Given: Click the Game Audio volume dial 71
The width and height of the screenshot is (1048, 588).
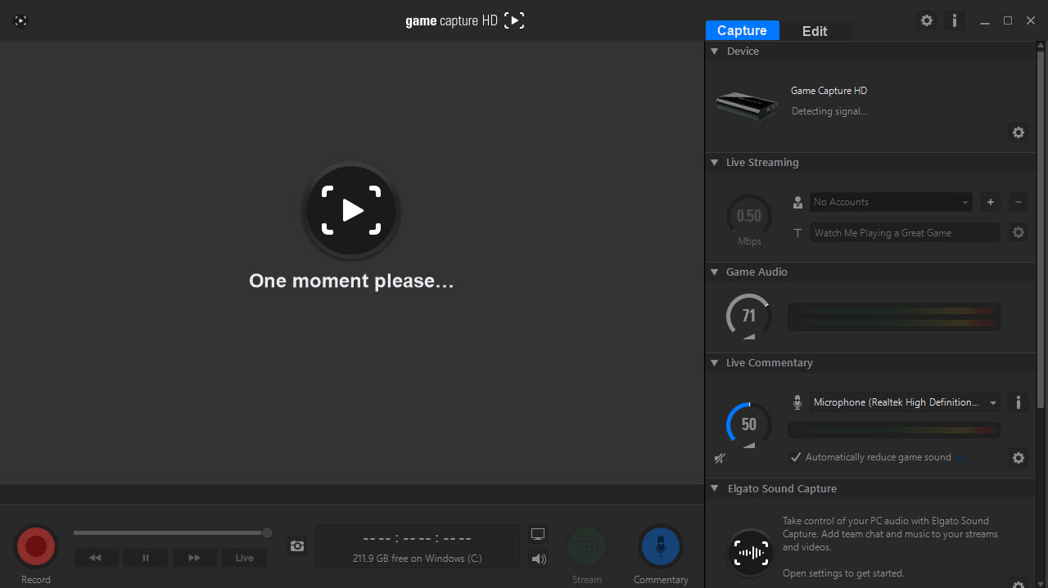Looking at the screenshot, I should 749,316.
